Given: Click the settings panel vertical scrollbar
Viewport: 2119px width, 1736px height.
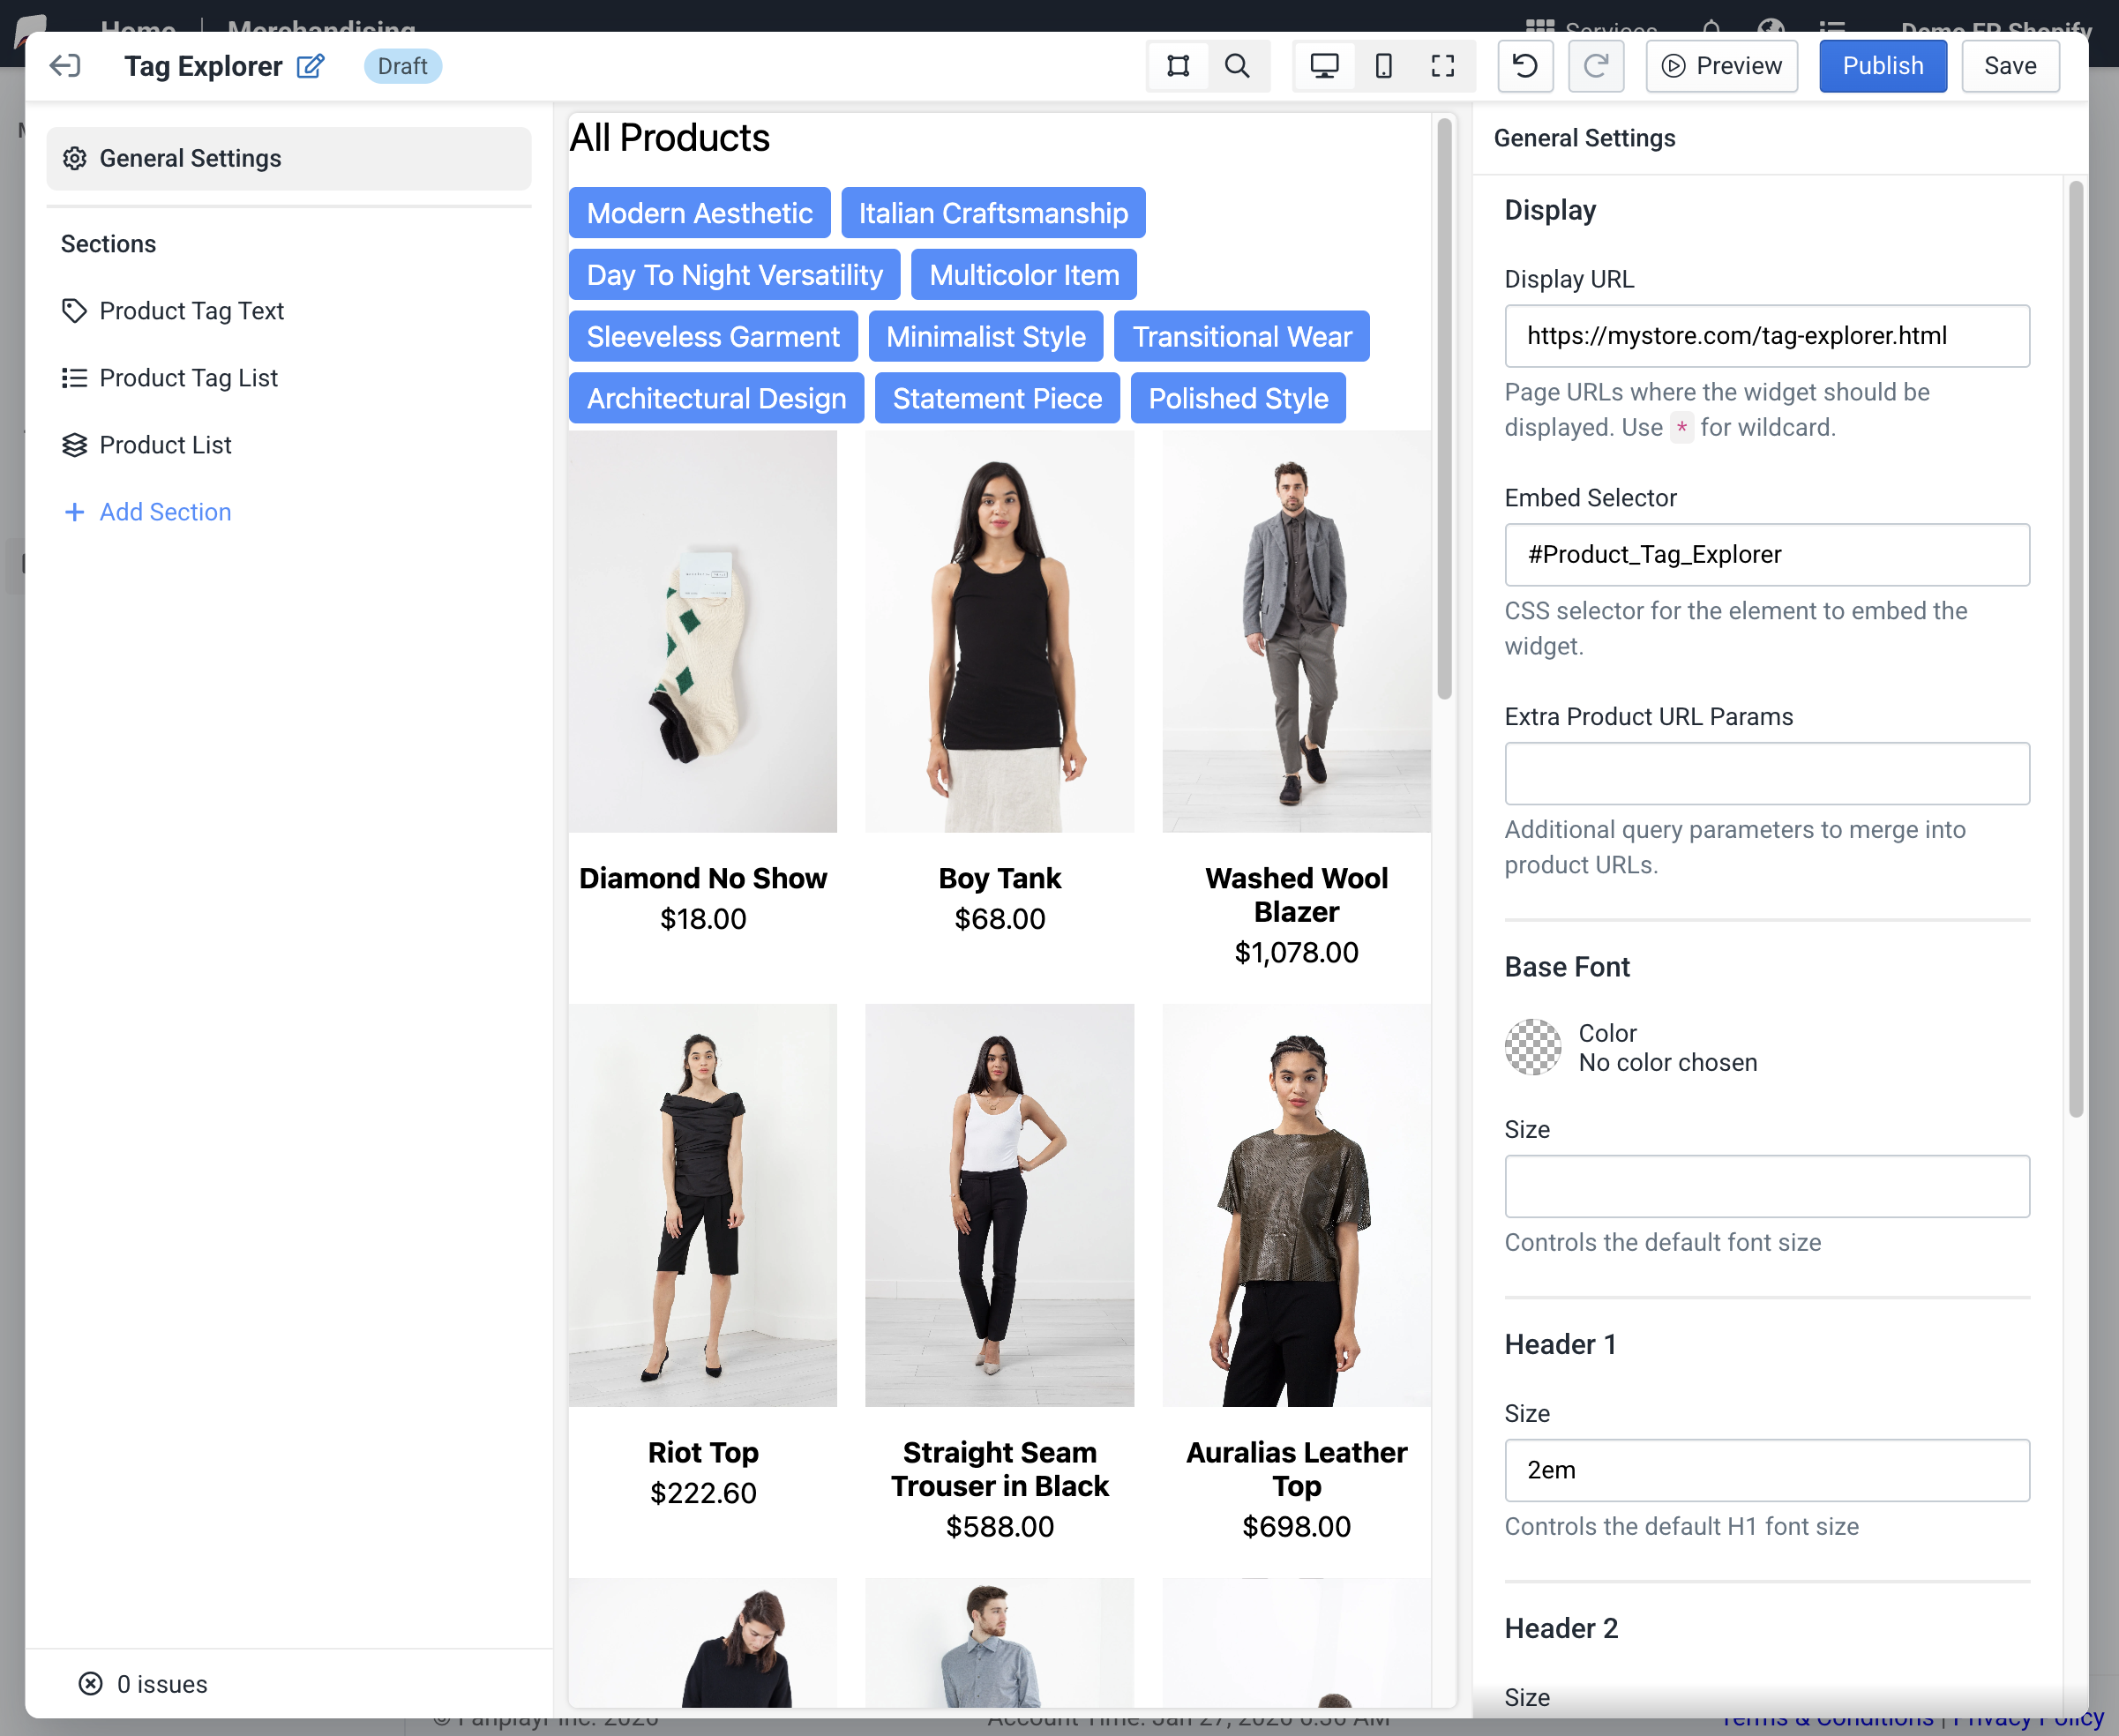Looking at the screenshot, I should pyautogui.click(x=2076, y=650).
